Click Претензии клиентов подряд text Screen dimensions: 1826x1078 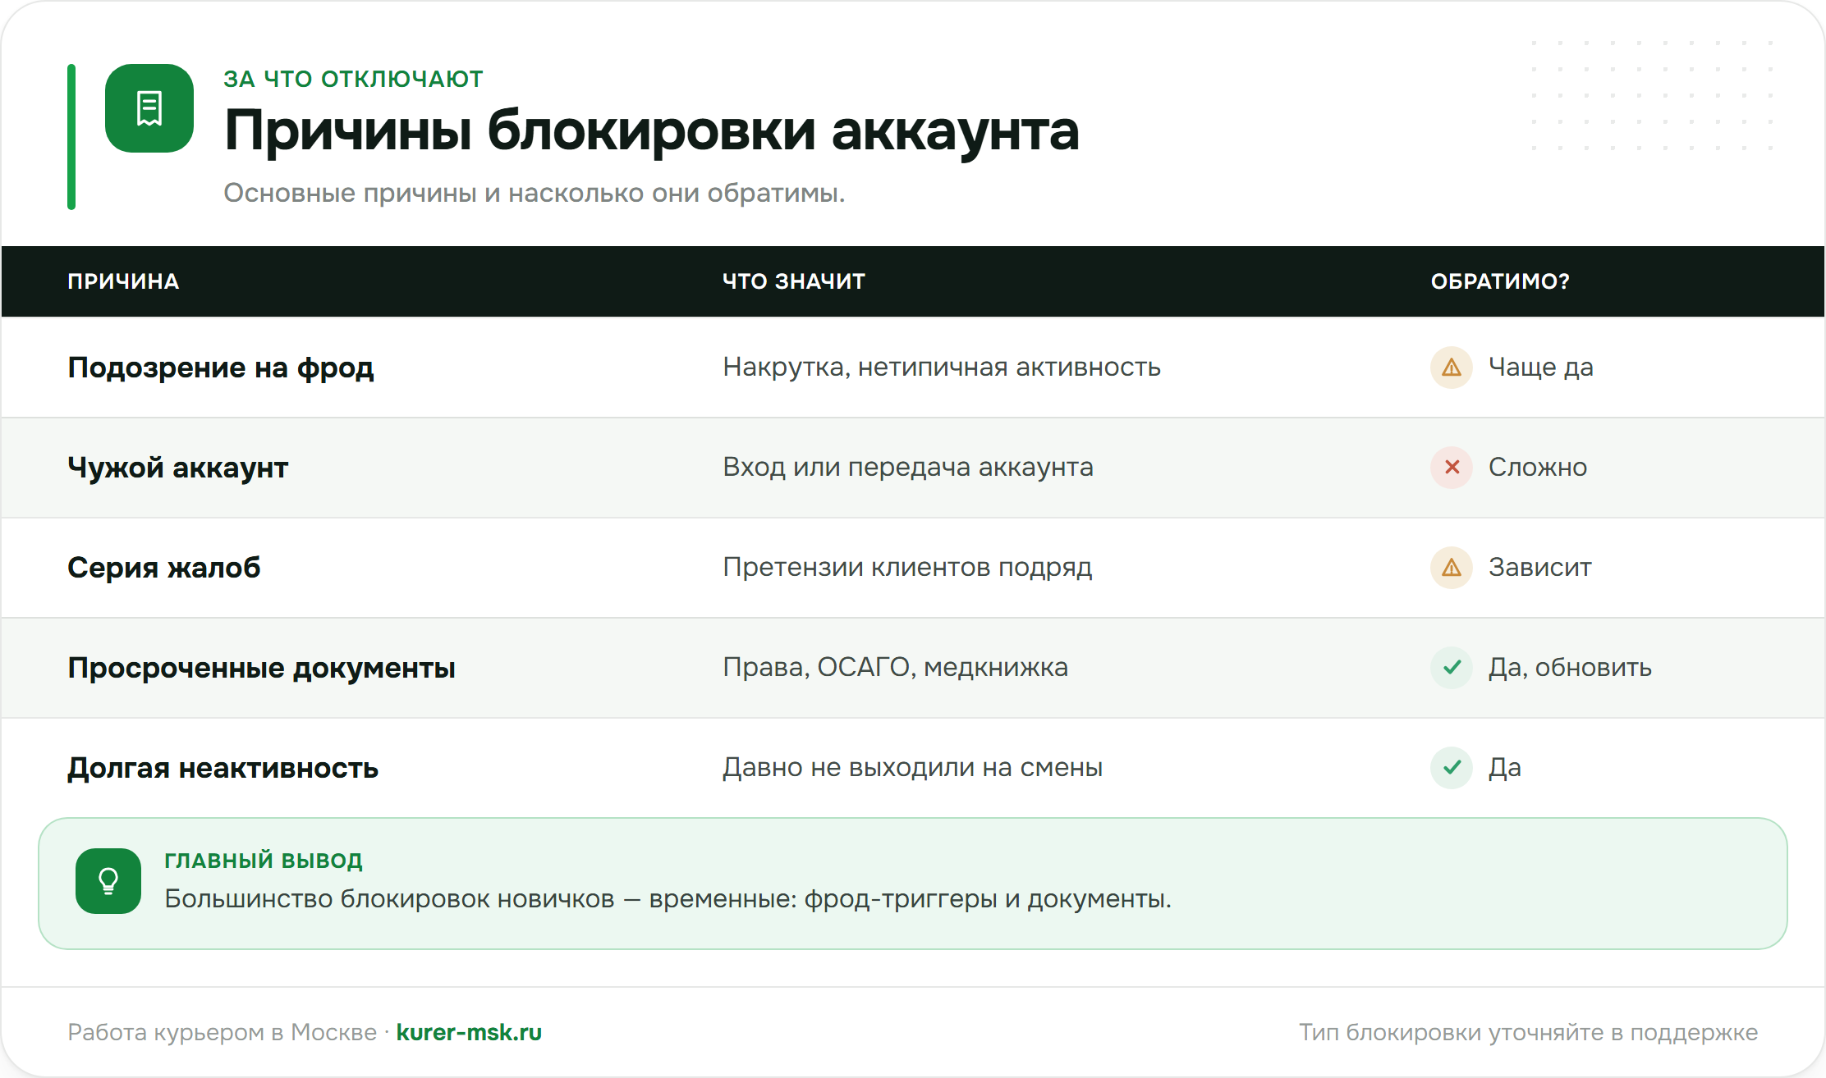pyautogui.click(x=907, y=568)
